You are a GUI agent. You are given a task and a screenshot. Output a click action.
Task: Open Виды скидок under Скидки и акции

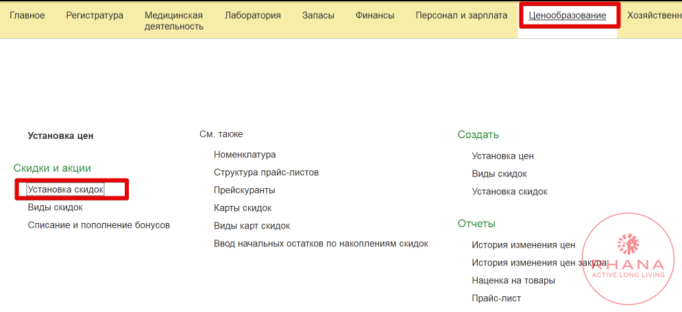pyautogui.click(x=56, y=207)
